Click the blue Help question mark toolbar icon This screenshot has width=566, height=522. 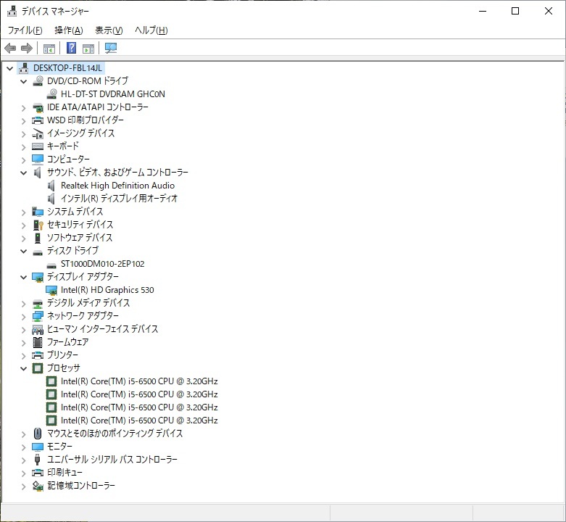pos(71,49)
